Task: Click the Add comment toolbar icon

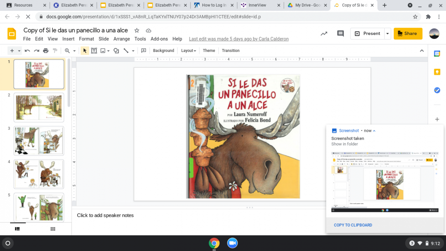Action: tap(143, 51)
